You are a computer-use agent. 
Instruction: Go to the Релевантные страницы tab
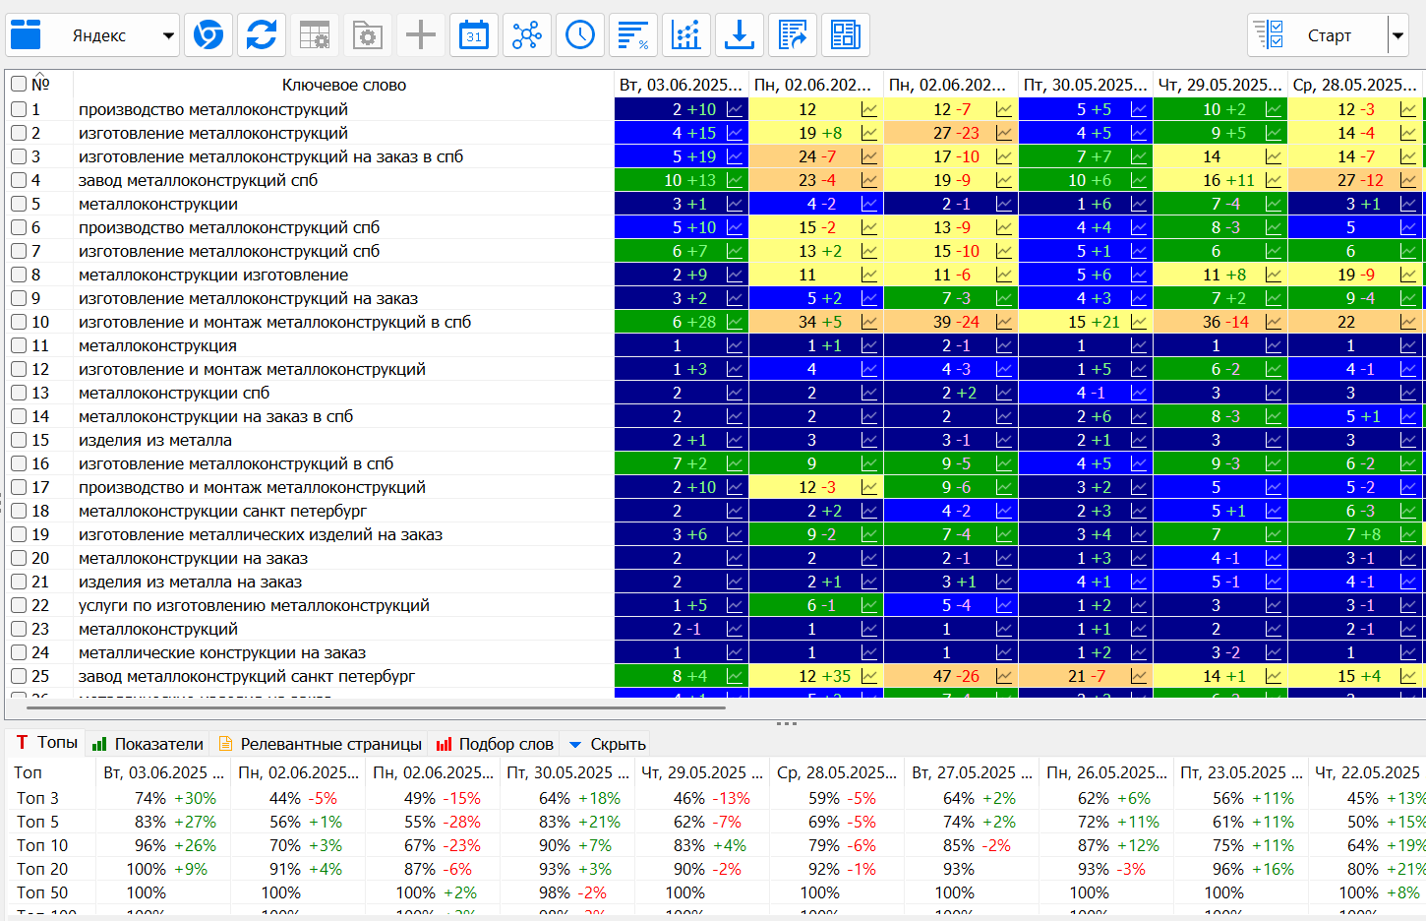click(x=321, y=744)
